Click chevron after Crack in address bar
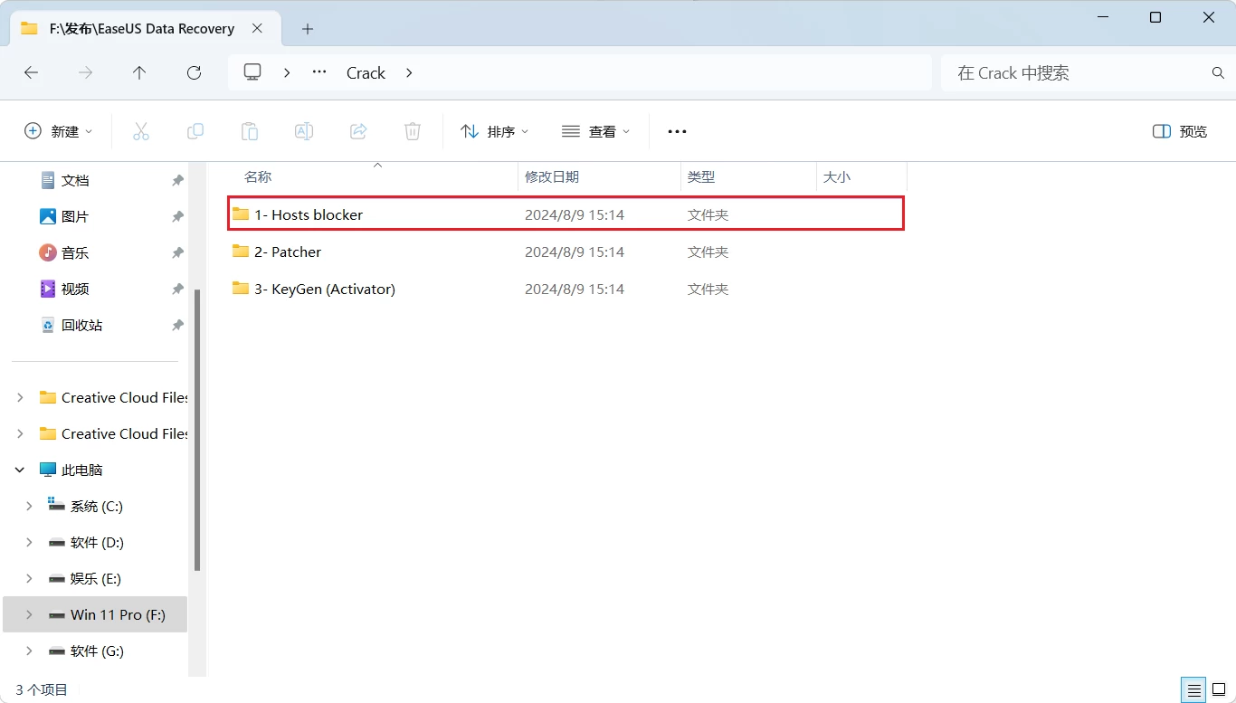The height and width of the screenshot is (703, 1236). [x=409, y=72]
